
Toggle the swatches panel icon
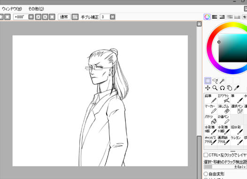(x=237, y=17)
